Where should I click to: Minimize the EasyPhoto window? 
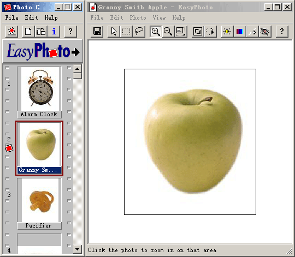coord(268,7)
